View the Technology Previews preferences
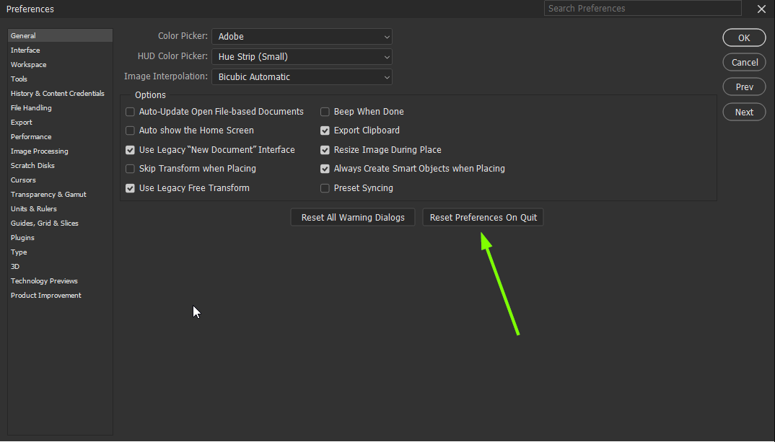This screenshot has height=442, width=775. pyautogui.click(x=44, y=280)
